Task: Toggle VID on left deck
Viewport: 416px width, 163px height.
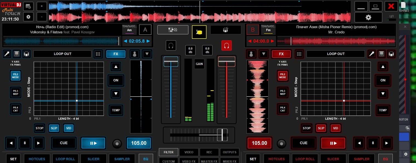Action: tap(68, 128)
